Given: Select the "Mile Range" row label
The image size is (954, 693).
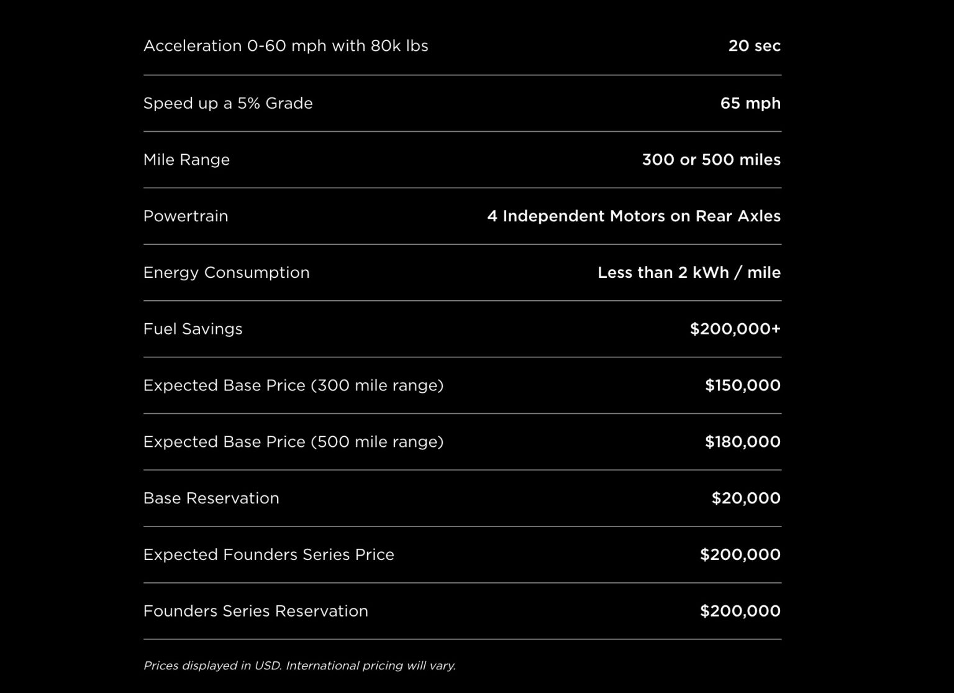Looking at the screenshot, I should 186,160.
